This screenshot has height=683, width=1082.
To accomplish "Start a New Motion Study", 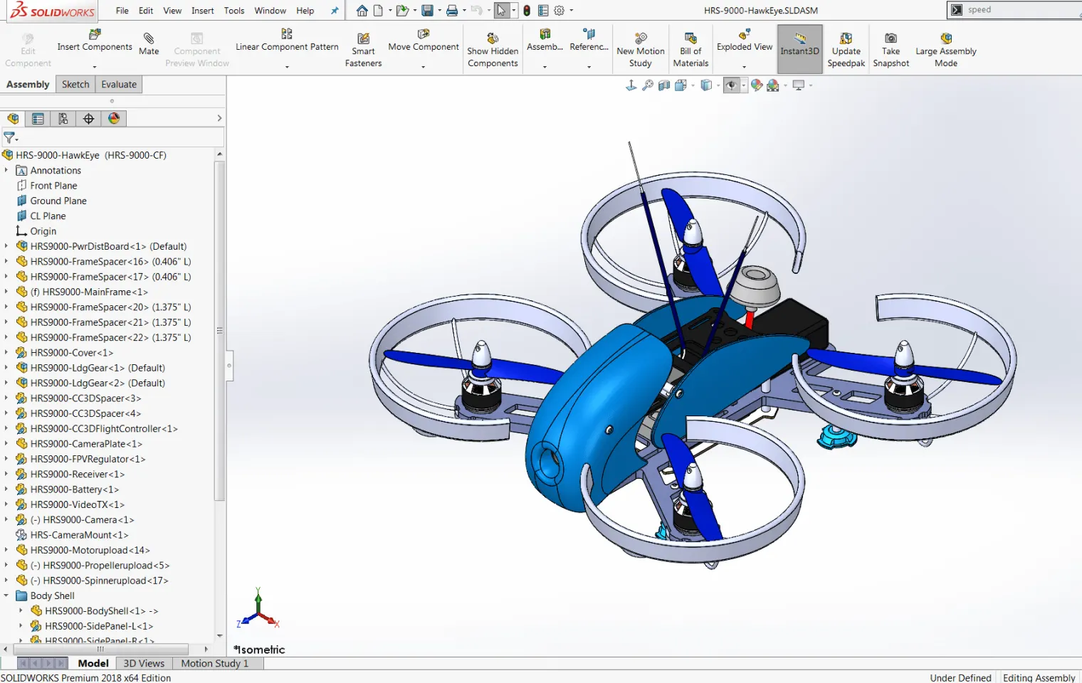I will pyautogui.click(x=641, y=49).
